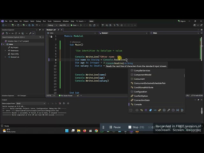Pin the Module1.vb tab

pyautogui.click(x=58, y=30)
